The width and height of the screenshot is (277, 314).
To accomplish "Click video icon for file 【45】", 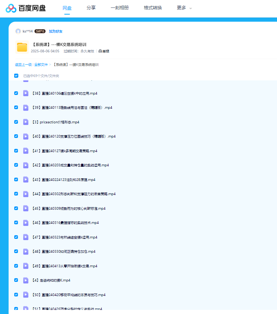I will pyautogui.click(x=26, y=209).
